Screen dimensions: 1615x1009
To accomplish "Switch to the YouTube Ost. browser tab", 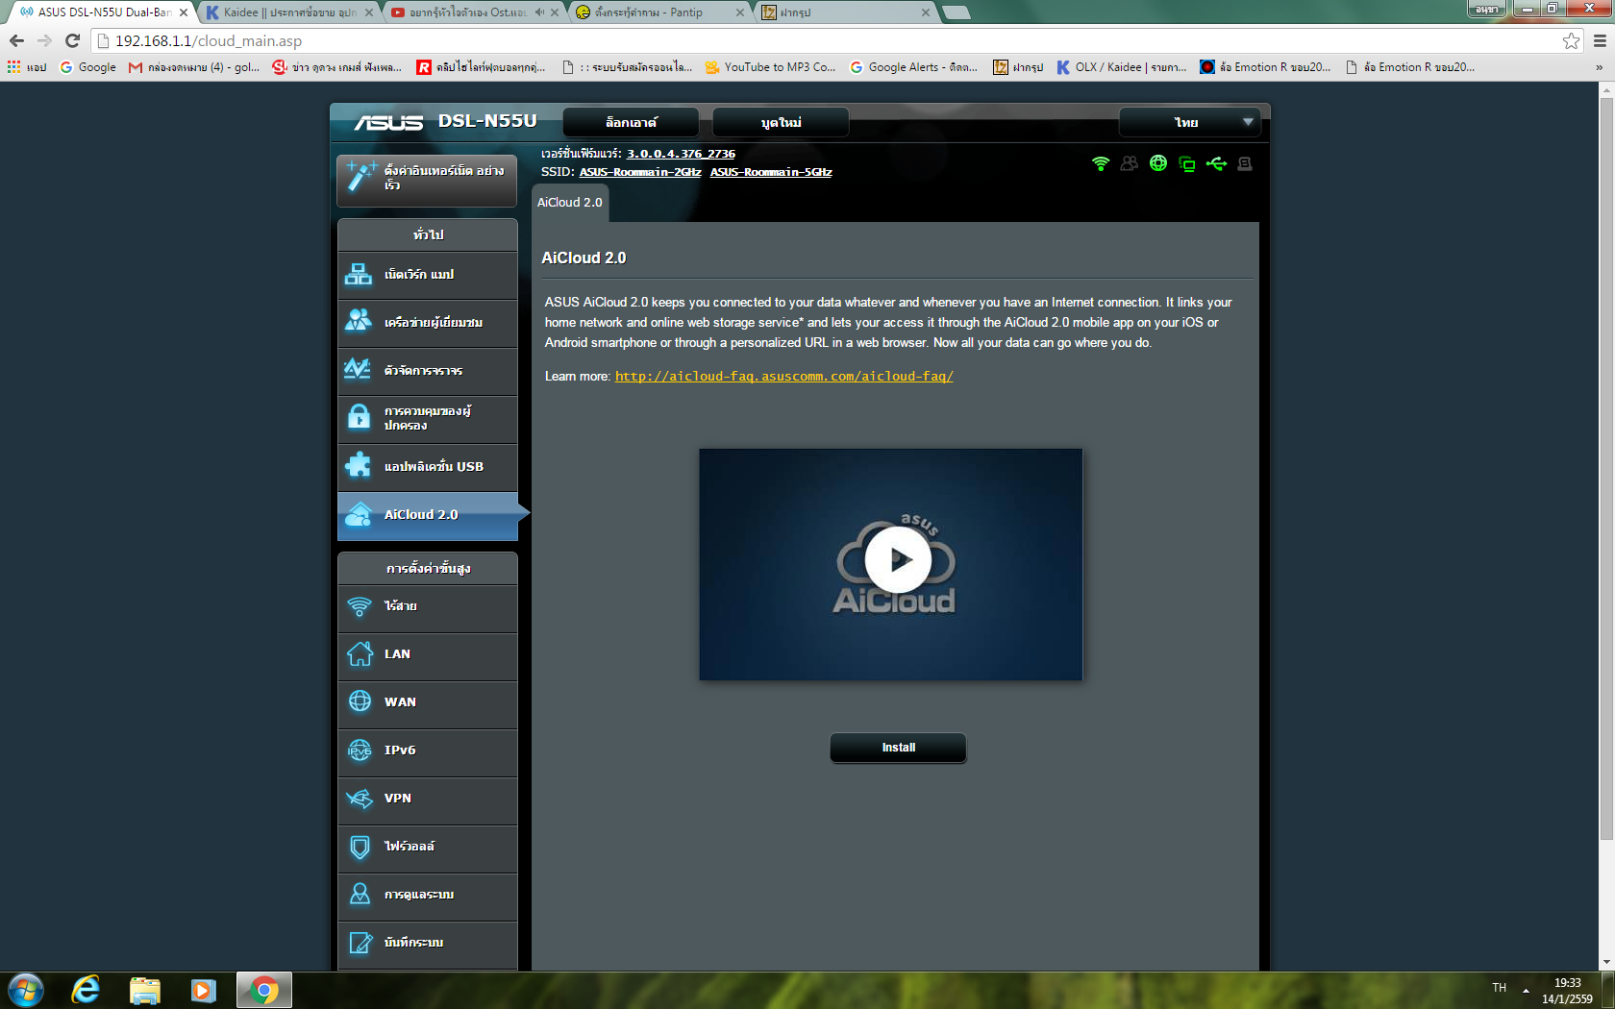I will tap(474, 12).
